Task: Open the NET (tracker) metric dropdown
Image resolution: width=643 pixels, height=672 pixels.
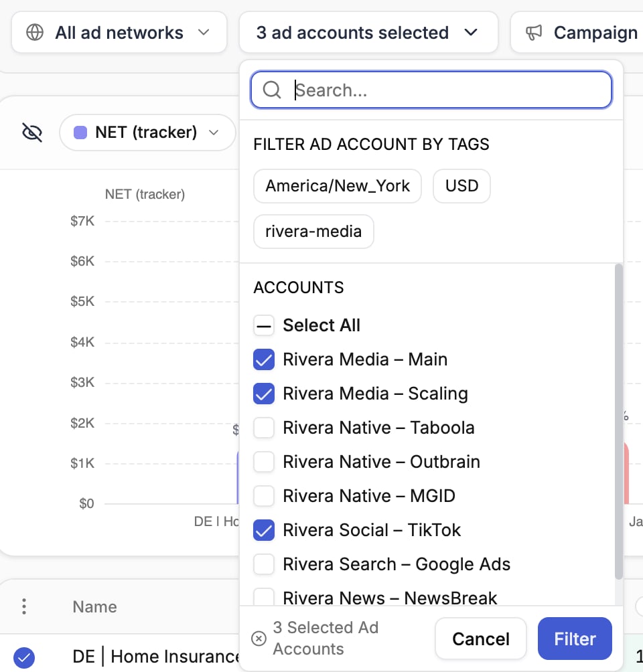Action: (147, 133)
